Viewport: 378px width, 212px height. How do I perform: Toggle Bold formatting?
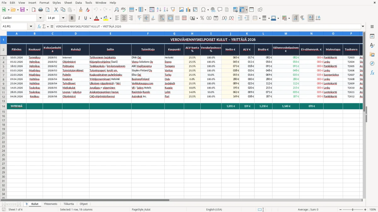[72, 18]
